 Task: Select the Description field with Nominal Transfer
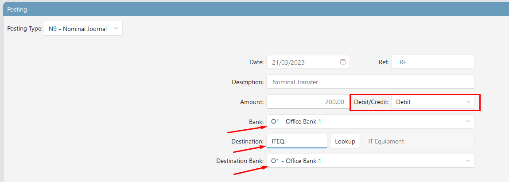pos(370,82)
